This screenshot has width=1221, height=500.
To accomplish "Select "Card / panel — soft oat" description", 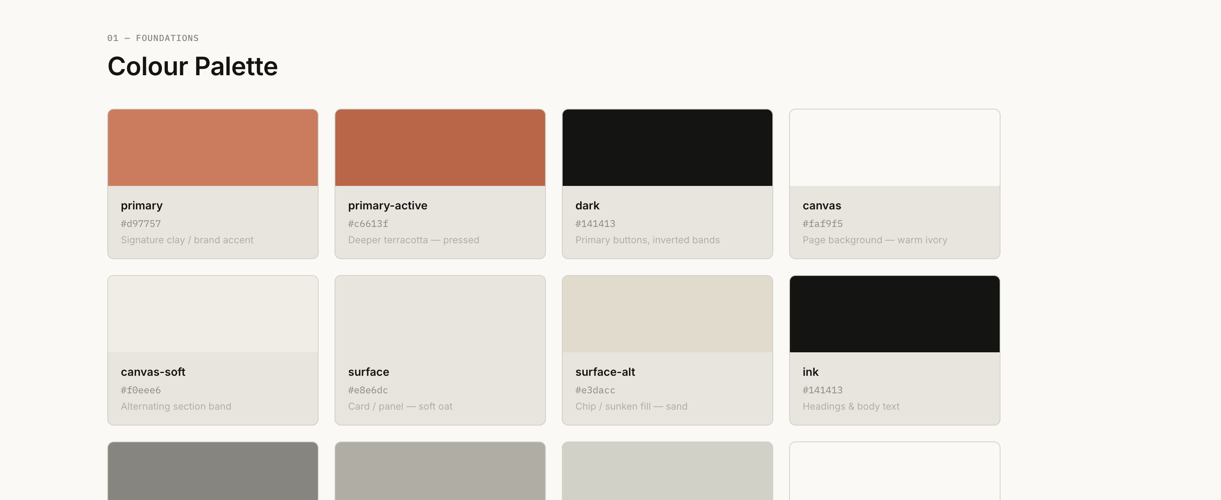I will click(400, 407).
